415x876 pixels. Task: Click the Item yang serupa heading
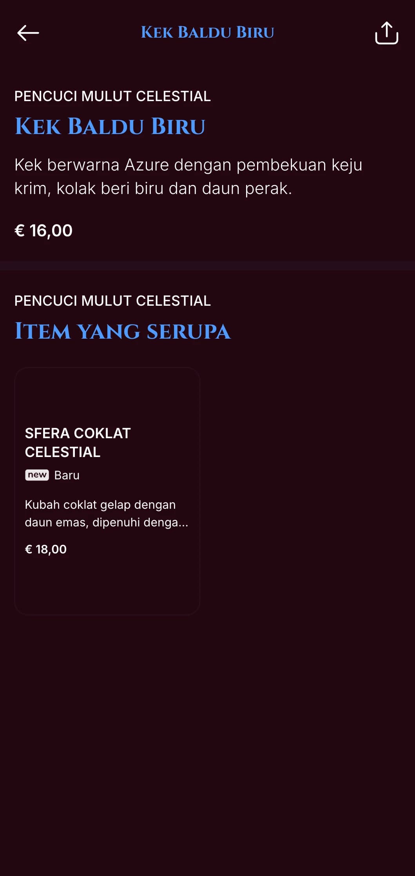123,331
